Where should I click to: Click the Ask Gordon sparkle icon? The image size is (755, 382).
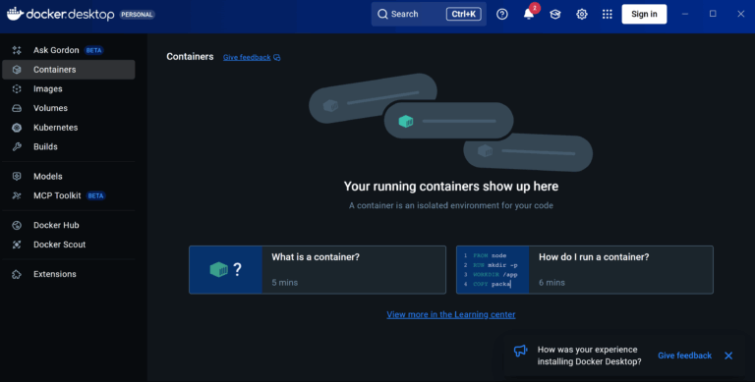coord(17,50)
